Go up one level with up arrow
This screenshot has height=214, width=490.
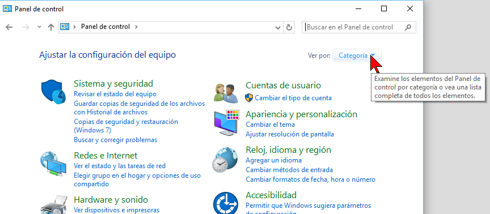click(51, 27)
